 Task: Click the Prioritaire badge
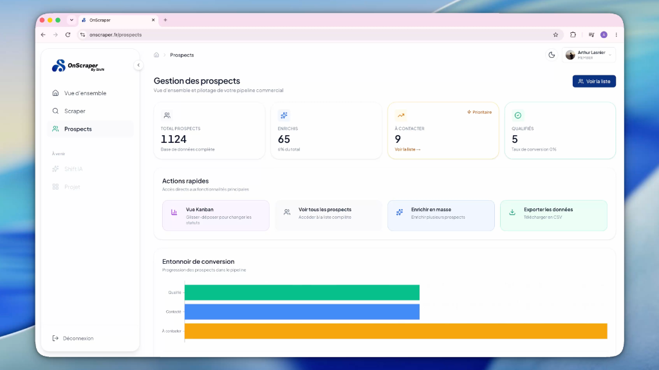coord(479,112)
